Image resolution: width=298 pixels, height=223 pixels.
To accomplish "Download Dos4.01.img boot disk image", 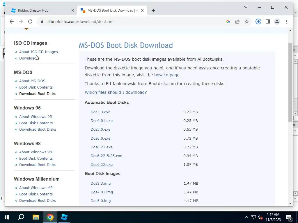I will click(x=102, y=192).
